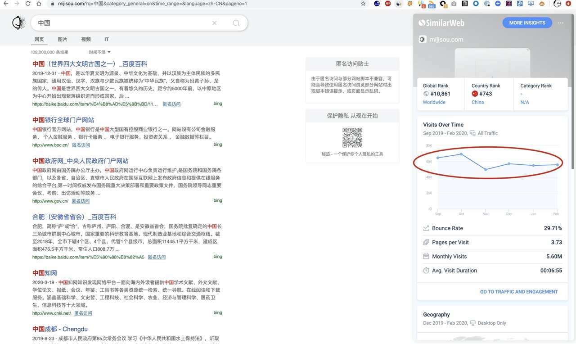Viewport: 576px width, 344px height.
Task: Bookmark this page with the star icon
Action: click(363, 4)
